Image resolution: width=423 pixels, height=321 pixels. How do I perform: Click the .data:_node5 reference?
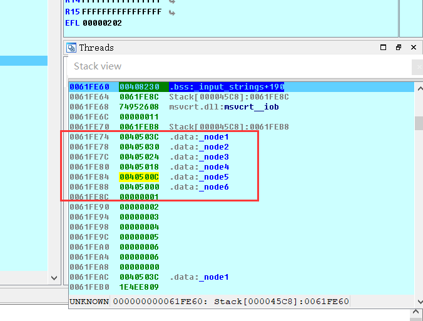click(199, 177)
